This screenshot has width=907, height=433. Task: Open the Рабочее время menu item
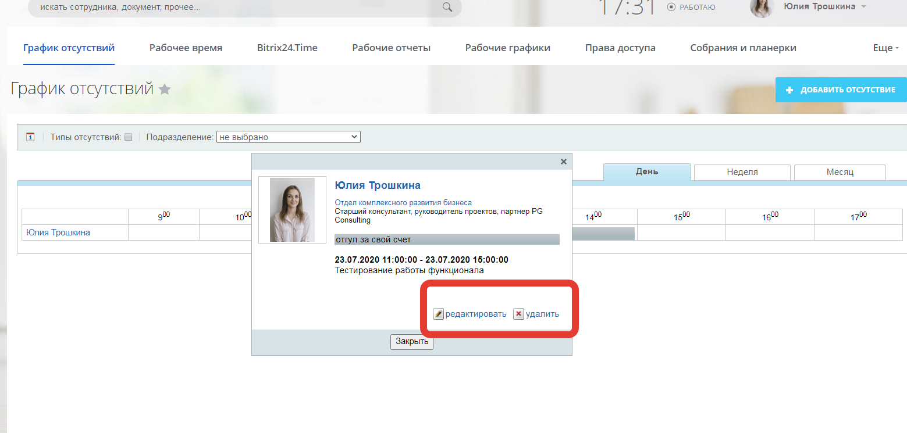pyautogui.click(x=186, y=48)
